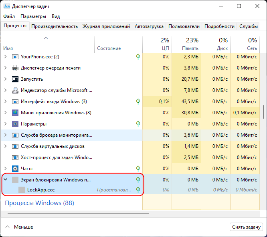Click the green leaf icon on Интерфейс ввода Windows row
This screenshot has width=267, height=237.
[x=138, y=102]
